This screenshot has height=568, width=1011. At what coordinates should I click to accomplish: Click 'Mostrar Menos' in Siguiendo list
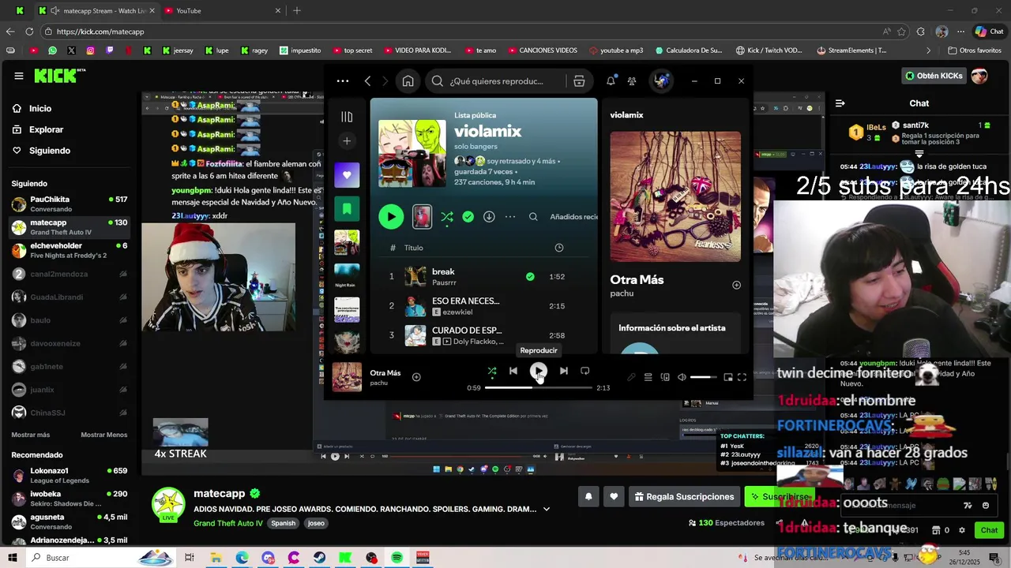pyautogui.click(x=103, y=435)
